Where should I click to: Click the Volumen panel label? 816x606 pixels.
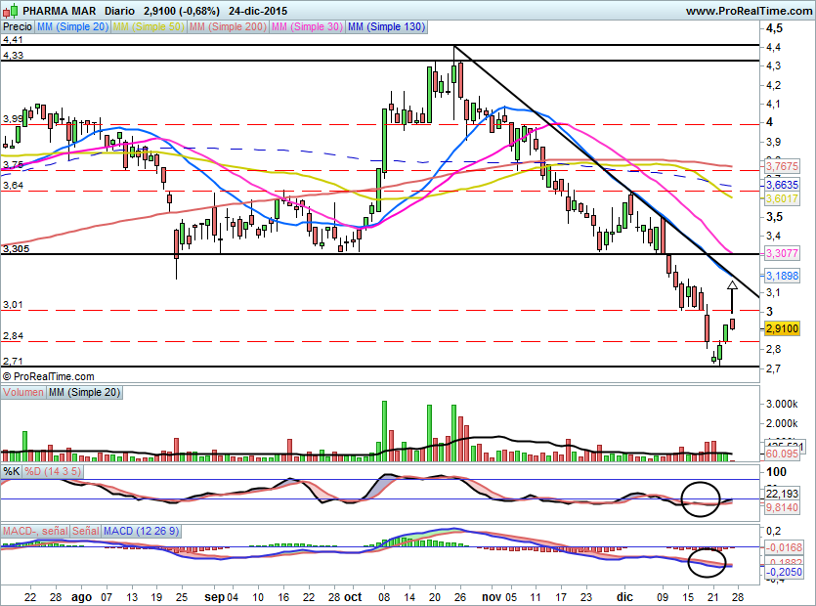tap(23, 392)
